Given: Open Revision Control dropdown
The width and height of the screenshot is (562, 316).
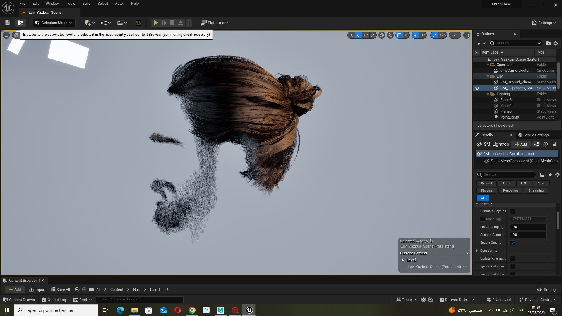Looking at the screenshot, I should pyautogui.click(x=538, y=300).
